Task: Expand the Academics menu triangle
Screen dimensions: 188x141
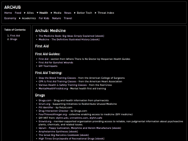Action: coord(20,18)
